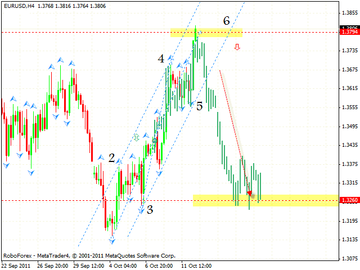Click the 1.3855 price axis label
Screen dimensions: 360x270
coord(350,13)
